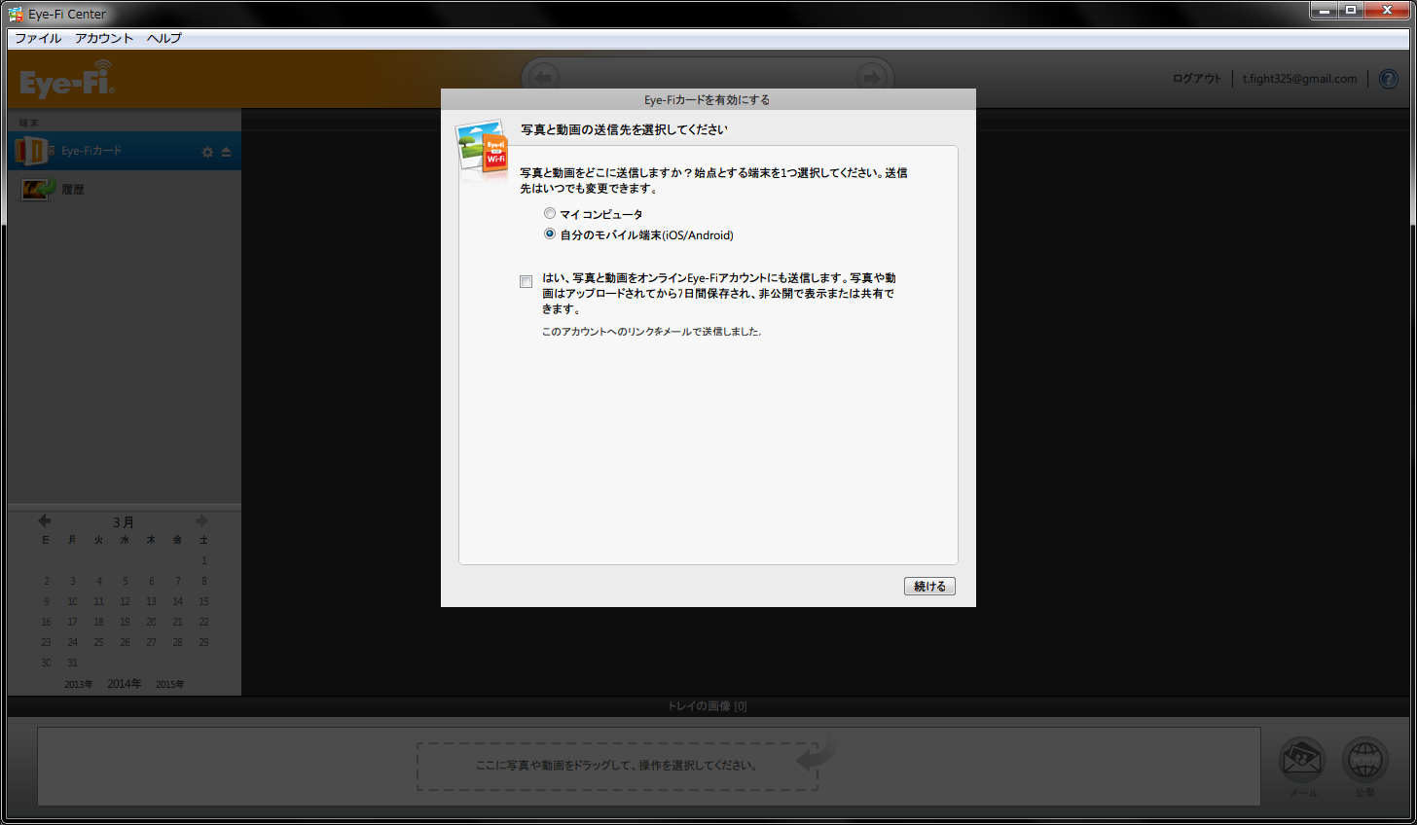1417x825 pixels.
Task: Select 2014年 in the calendar
Action: [124, 684]
